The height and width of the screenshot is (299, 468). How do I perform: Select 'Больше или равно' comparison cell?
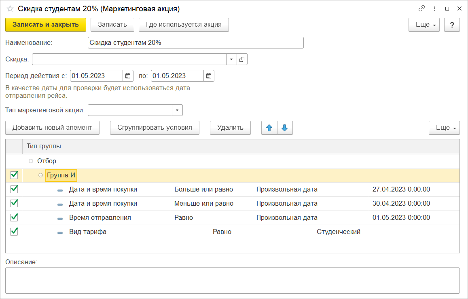pyautogui.click(x=203, y=189)
